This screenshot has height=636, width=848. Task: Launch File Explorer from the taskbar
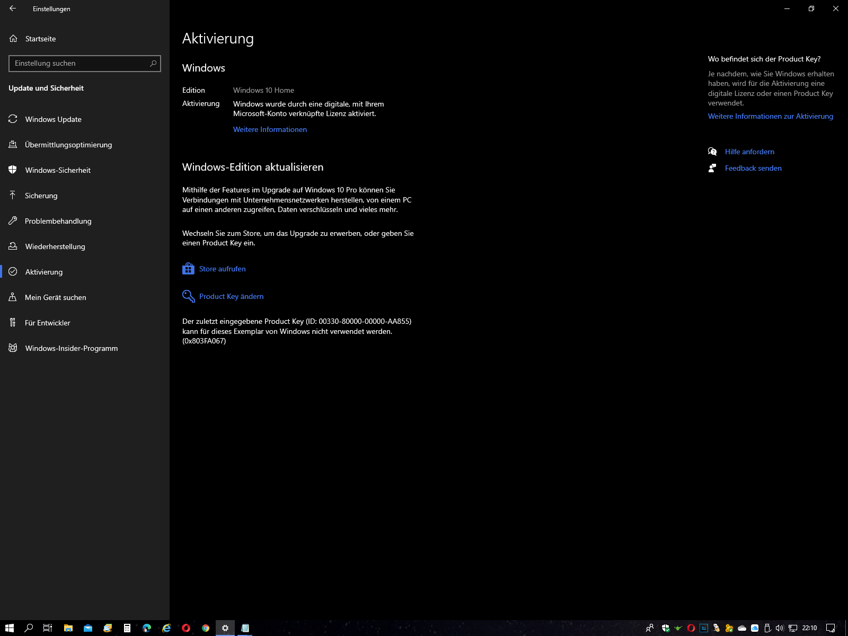(68, 628)
